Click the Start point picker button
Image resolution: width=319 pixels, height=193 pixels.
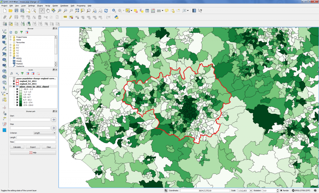(x=54, y=120)
